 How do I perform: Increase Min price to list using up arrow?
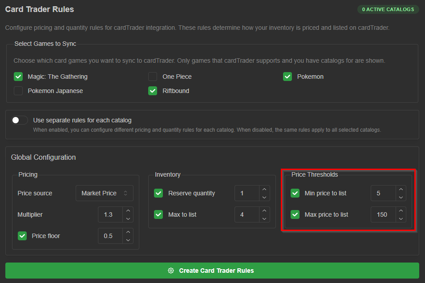(x=401, y=189)
